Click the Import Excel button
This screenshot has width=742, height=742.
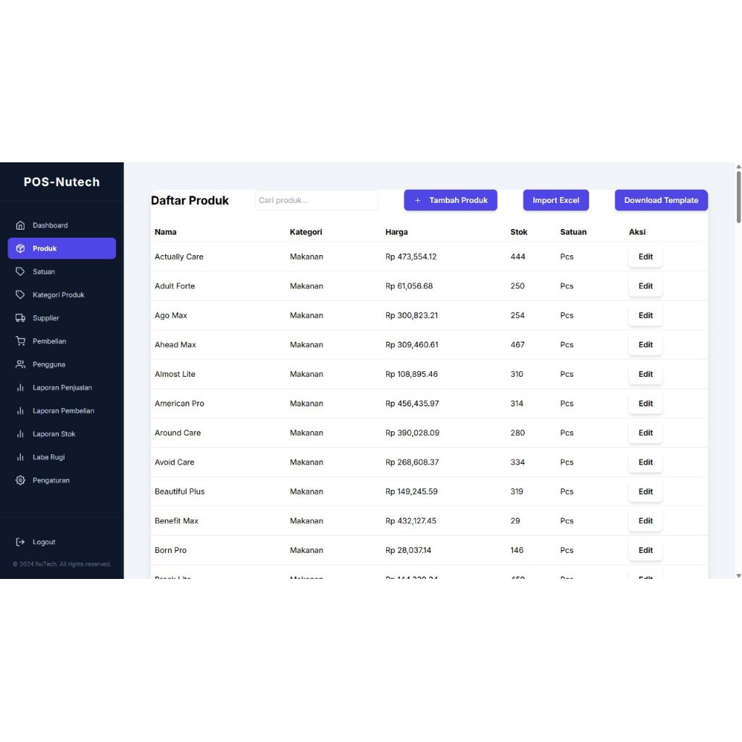(556, 200)
